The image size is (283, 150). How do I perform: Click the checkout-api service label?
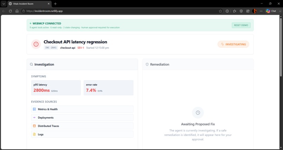(68, 48)
